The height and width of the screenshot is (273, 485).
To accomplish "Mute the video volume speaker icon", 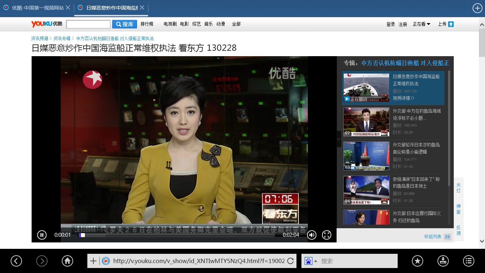I will click(x=312, y=235).
